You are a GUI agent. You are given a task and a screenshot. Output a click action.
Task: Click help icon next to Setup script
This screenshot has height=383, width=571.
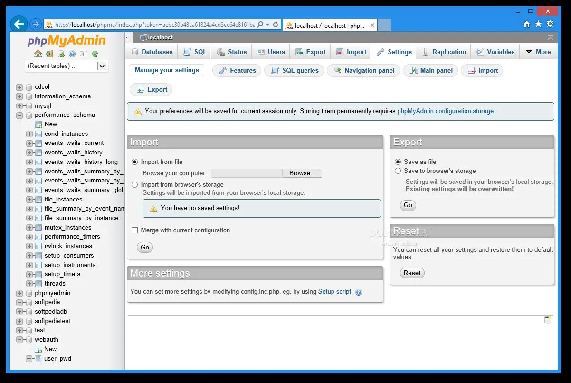[x=359, y=292]
